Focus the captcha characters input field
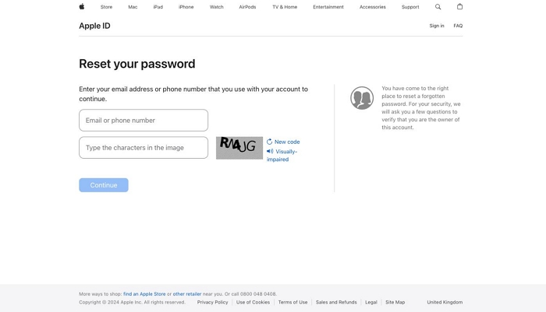Viewport: 546px width, 312px height. tap(144, 148)
